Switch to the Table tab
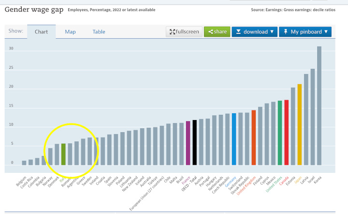 pos(99,32)
